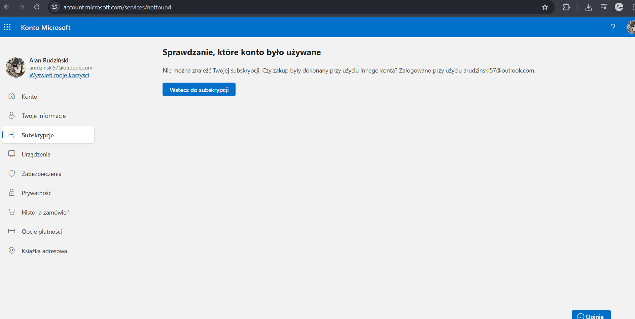
Task: Open account manager avatar in blue header
Action: 631,27
